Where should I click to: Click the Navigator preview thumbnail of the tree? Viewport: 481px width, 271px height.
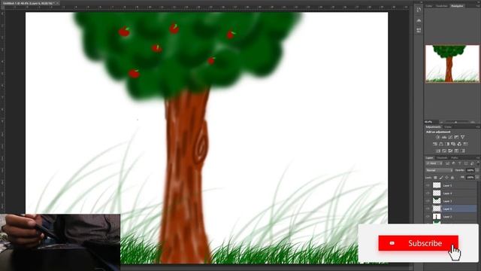click(x=452, y=63)
